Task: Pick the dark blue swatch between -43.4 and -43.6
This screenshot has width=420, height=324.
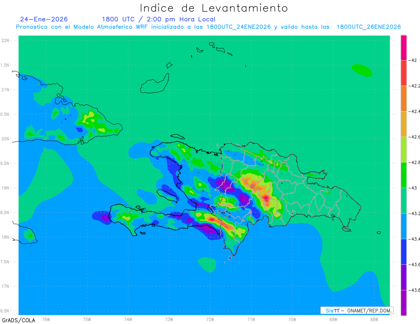Action: click(404, 251)
